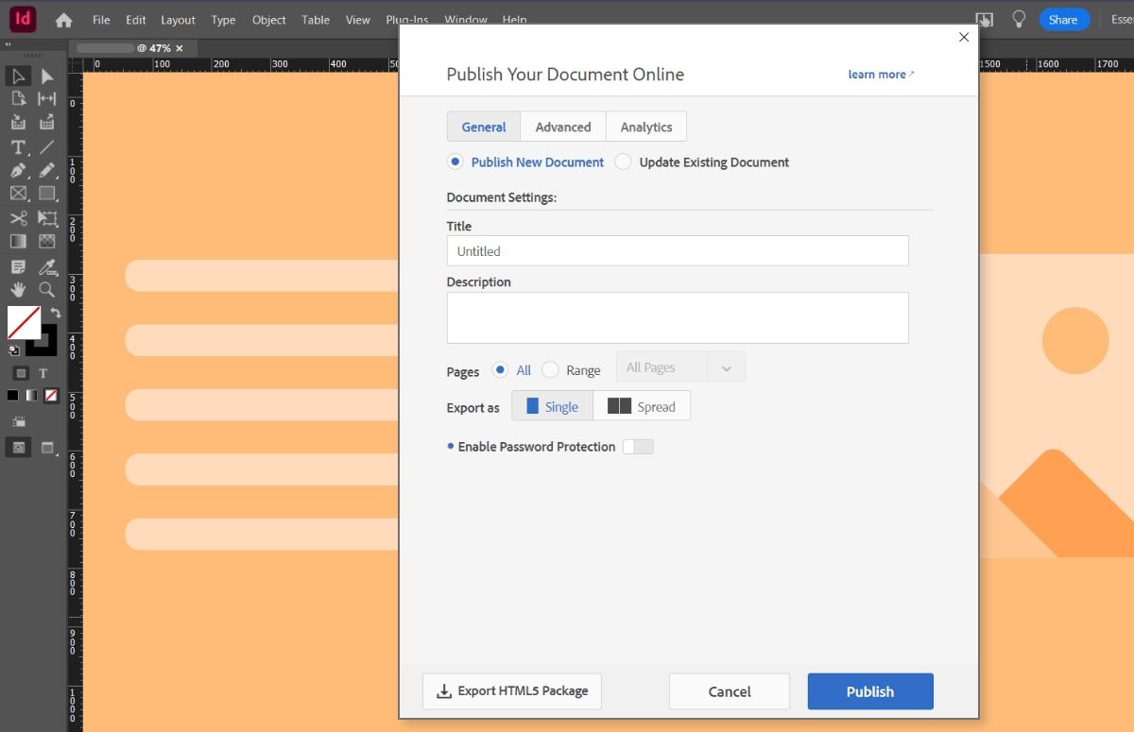Activate the Pen tool
The width and height of the screenshot is (1134, 732).
tap(17, 170)
